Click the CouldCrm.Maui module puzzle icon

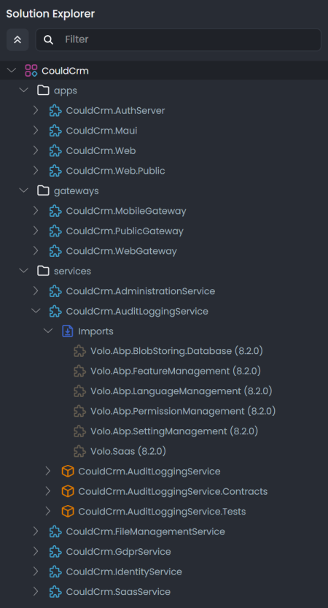(x=55, y=131)
